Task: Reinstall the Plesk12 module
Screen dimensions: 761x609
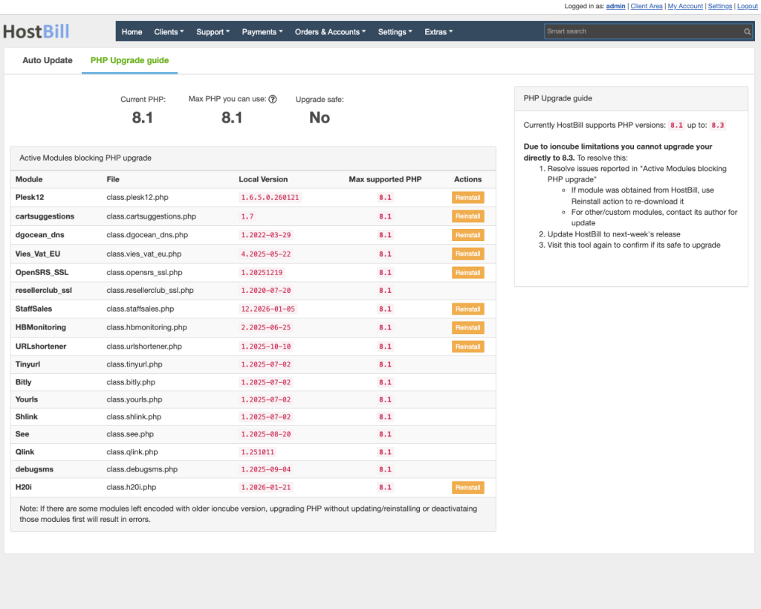Action: (x=467, y=198)
